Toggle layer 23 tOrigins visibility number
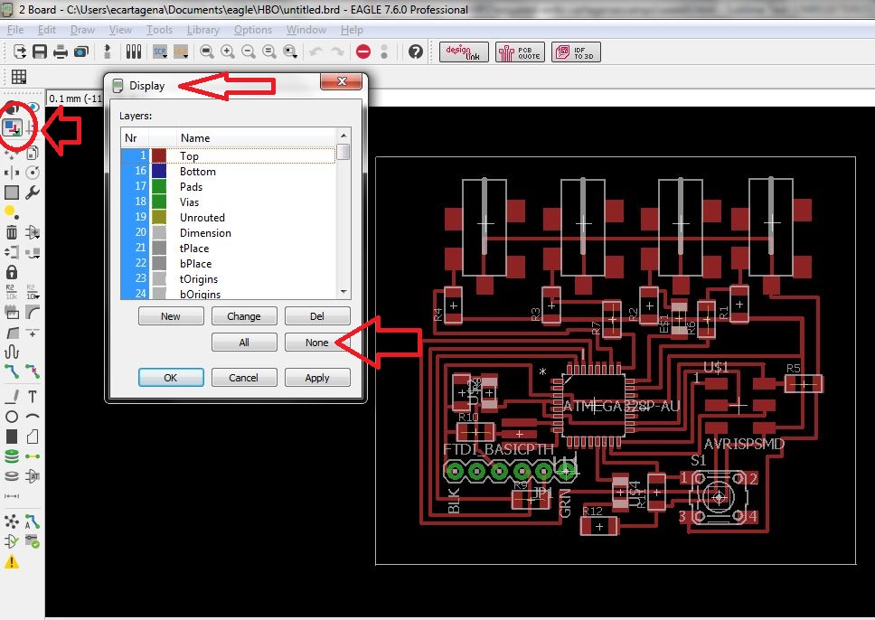The image size is (875, 620). [x=135, y=277]
